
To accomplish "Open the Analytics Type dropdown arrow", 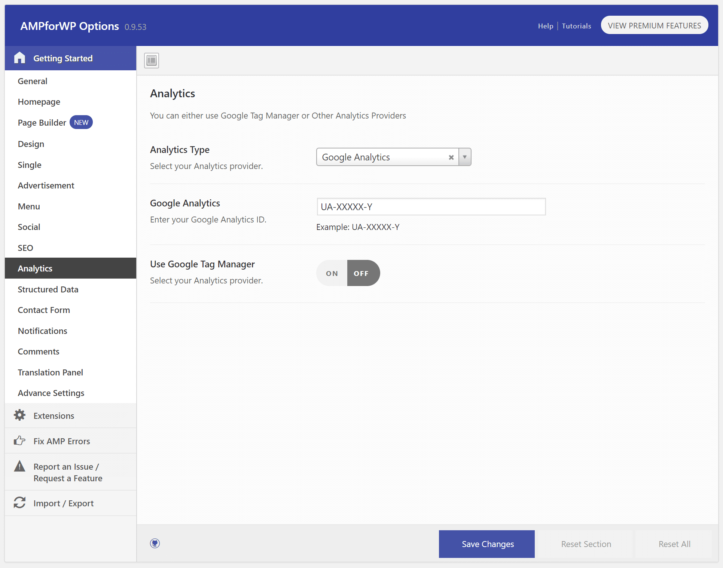I will point(465,157).
